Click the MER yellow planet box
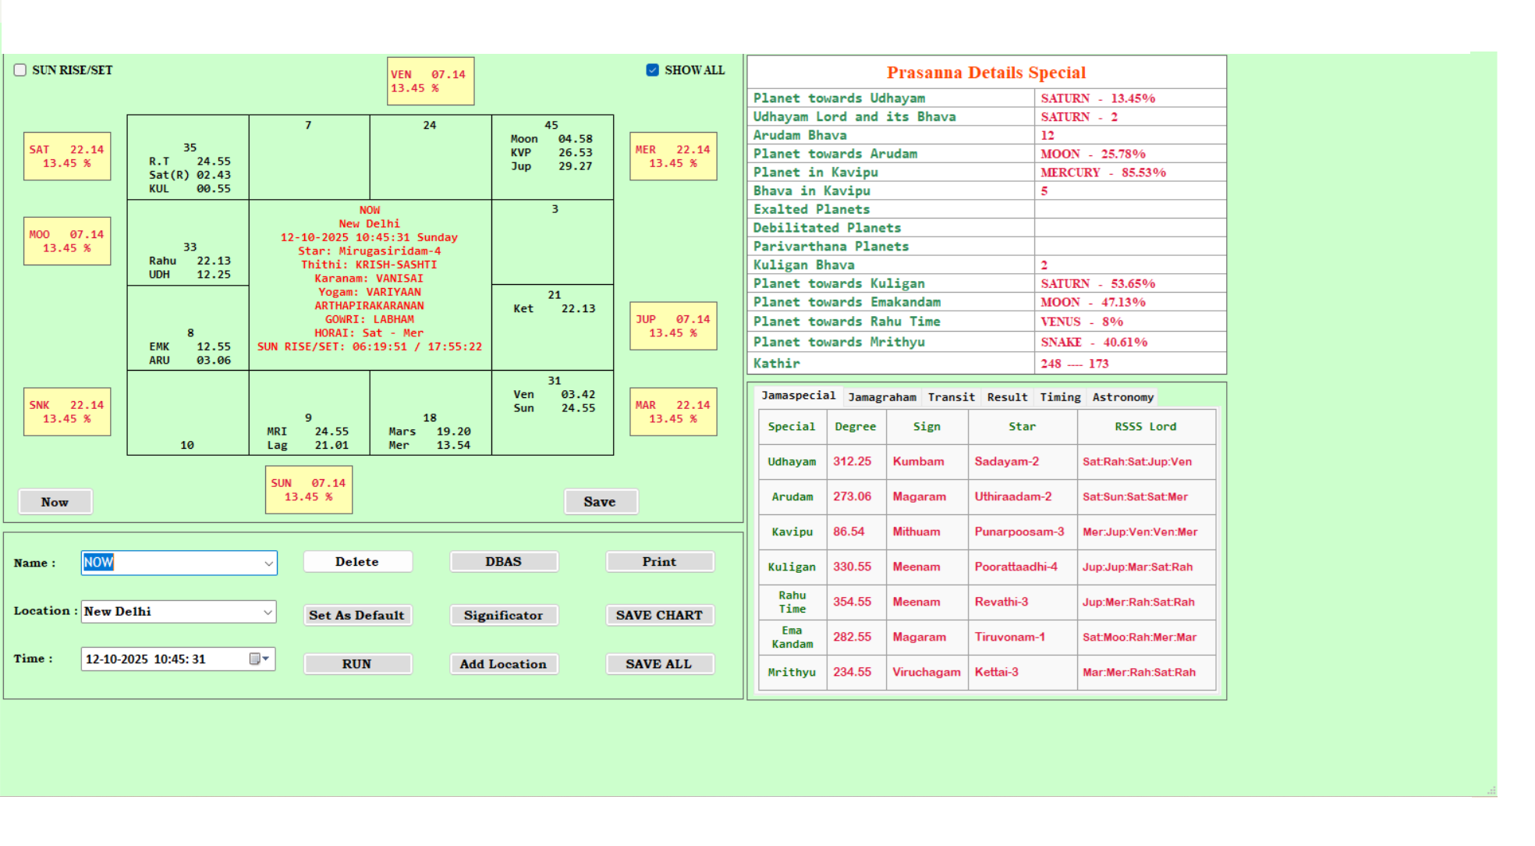 tap(672, 156)
